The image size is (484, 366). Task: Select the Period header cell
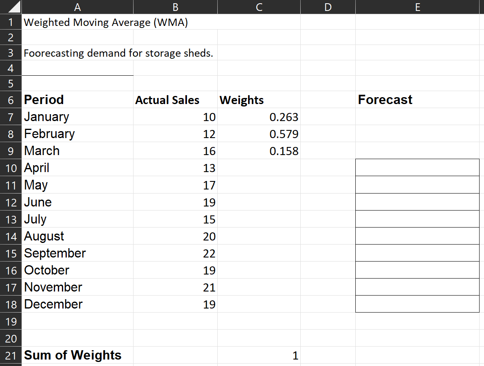click(x=78, y=100)
